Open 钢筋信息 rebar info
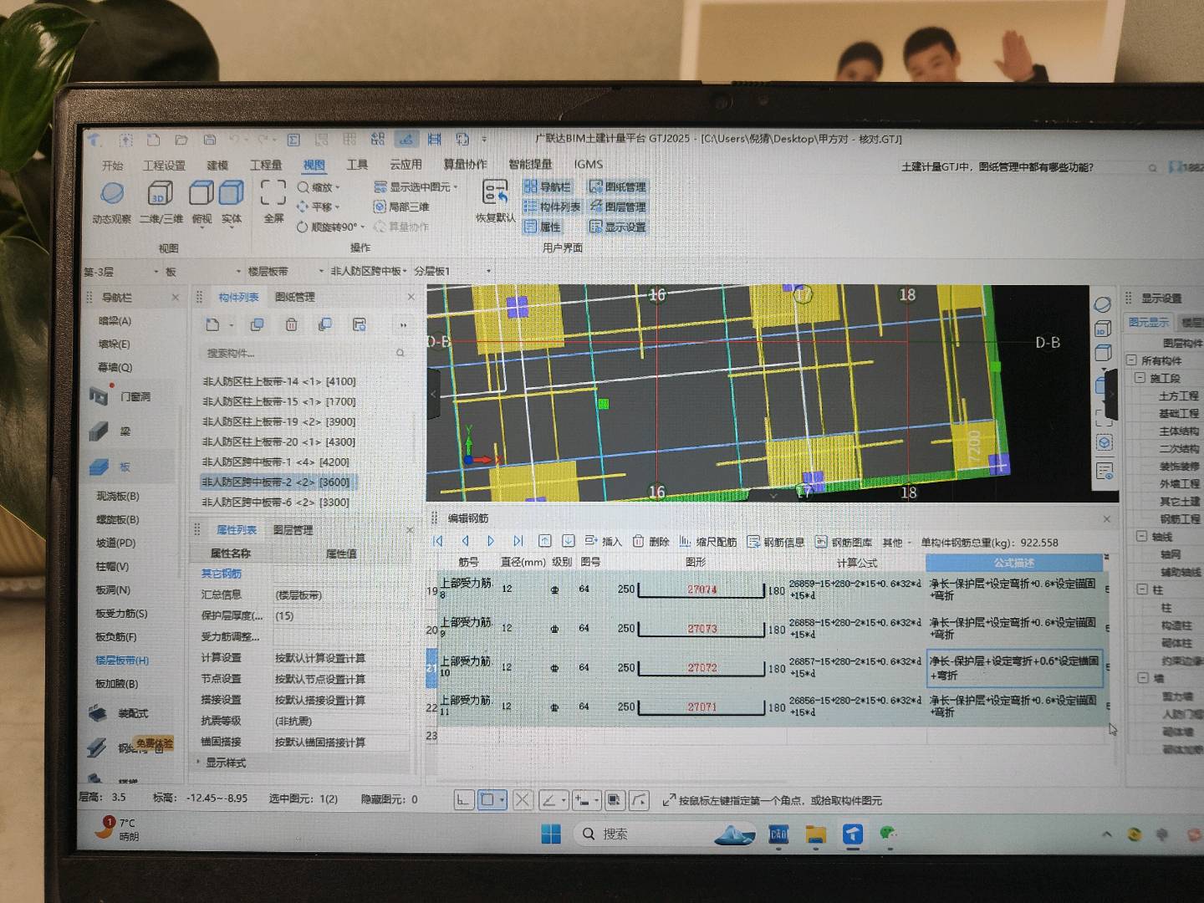 [776, 542]
